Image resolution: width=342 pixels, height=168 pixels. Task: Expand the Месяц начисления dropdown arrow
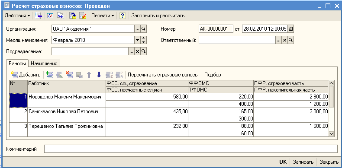pyautogui.click(x=137, y=40)
